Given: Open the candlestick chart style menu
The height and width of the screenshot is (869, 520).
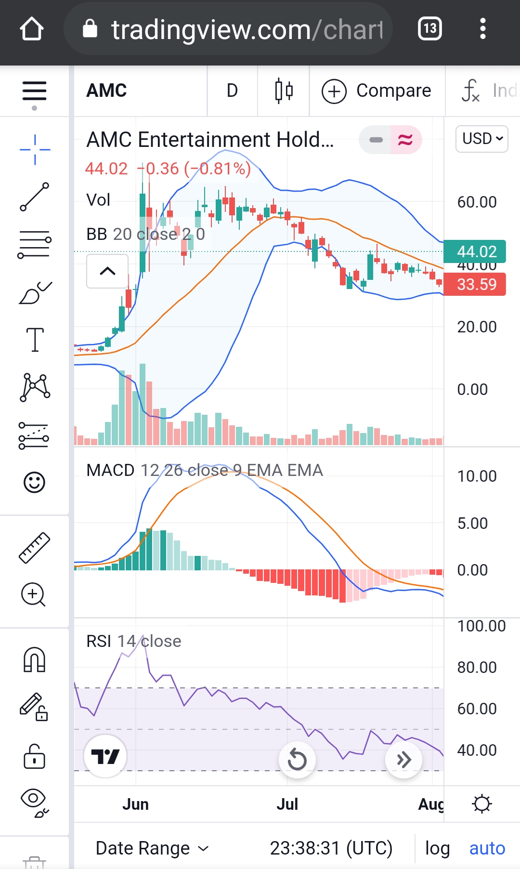Looking at the screenshot, I should tap(284, 91).
